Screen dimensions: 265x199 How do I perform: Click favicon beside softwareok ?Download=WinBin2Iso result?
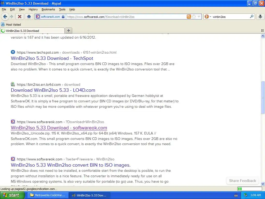click(13, 122)
